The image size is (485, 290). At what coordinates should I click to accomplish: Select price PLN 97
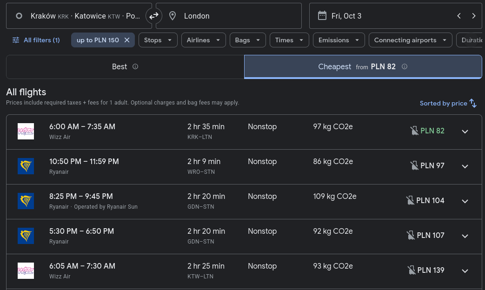tap(432, 166)
